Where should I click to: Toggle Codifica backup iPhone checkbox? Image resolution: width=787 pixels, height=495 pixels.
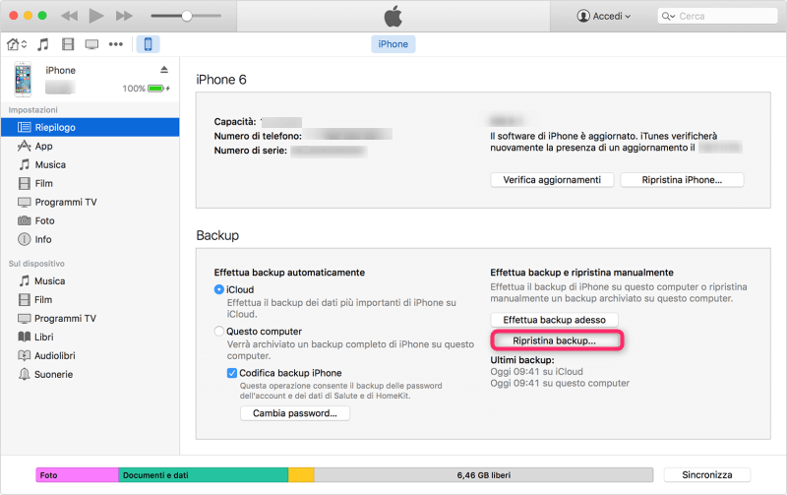[x=232, y=373]
